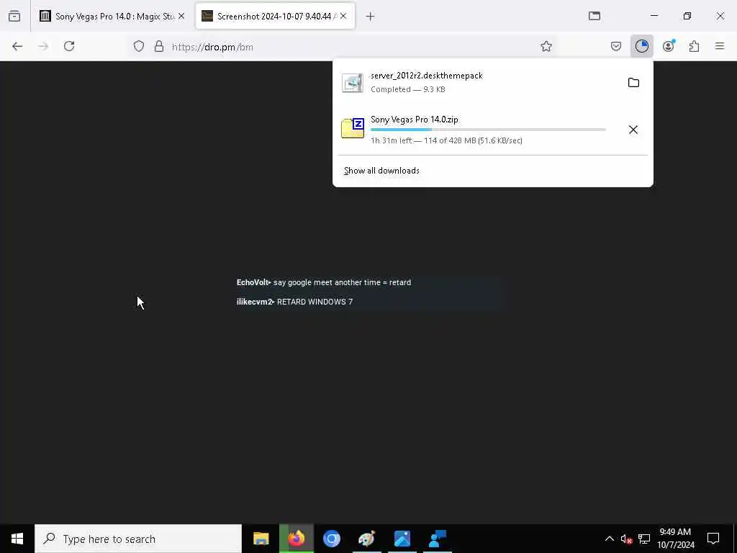Select the Screenshot 2024-10-07 tab
Viewport: 737px width, 553px height.
(x=275, y=16)
